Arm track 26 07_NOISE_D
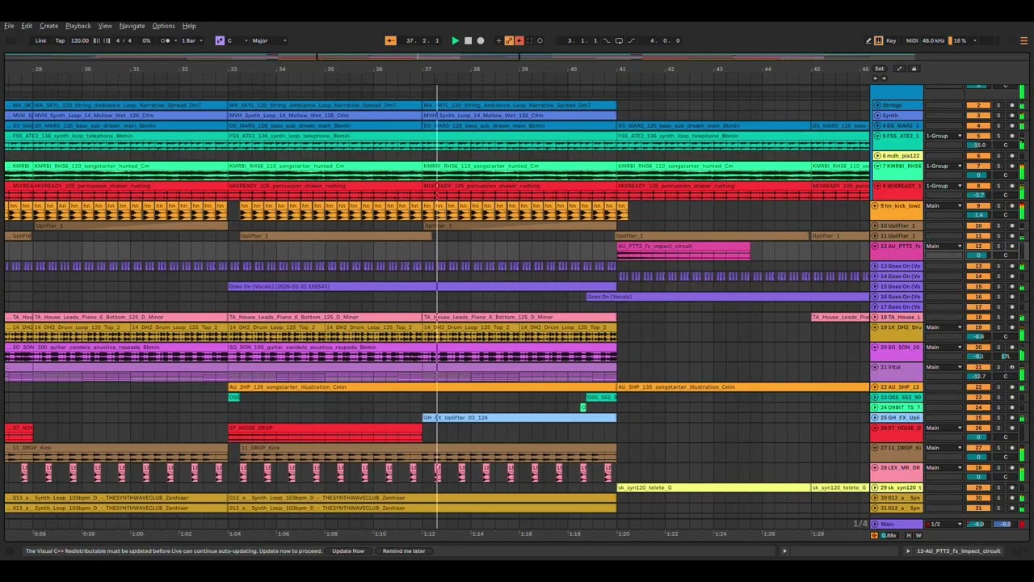 (x=1012, y=428)
